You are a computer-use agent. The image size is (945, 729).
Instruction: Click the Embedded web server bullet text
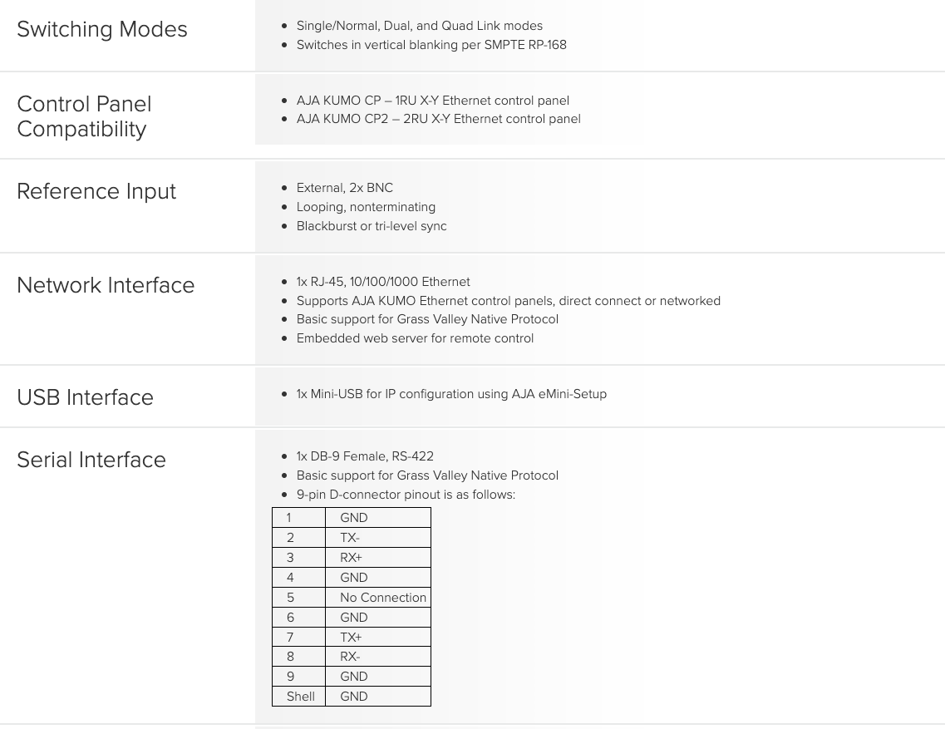point(416,338)
